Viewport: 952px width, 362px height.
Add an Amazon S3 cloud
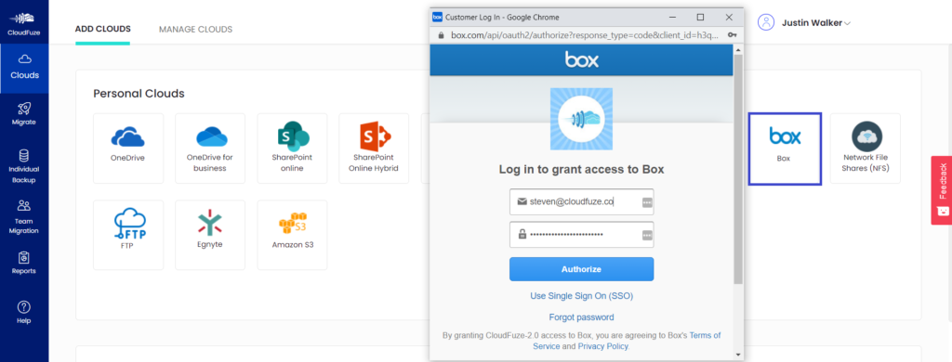(292, 235)
